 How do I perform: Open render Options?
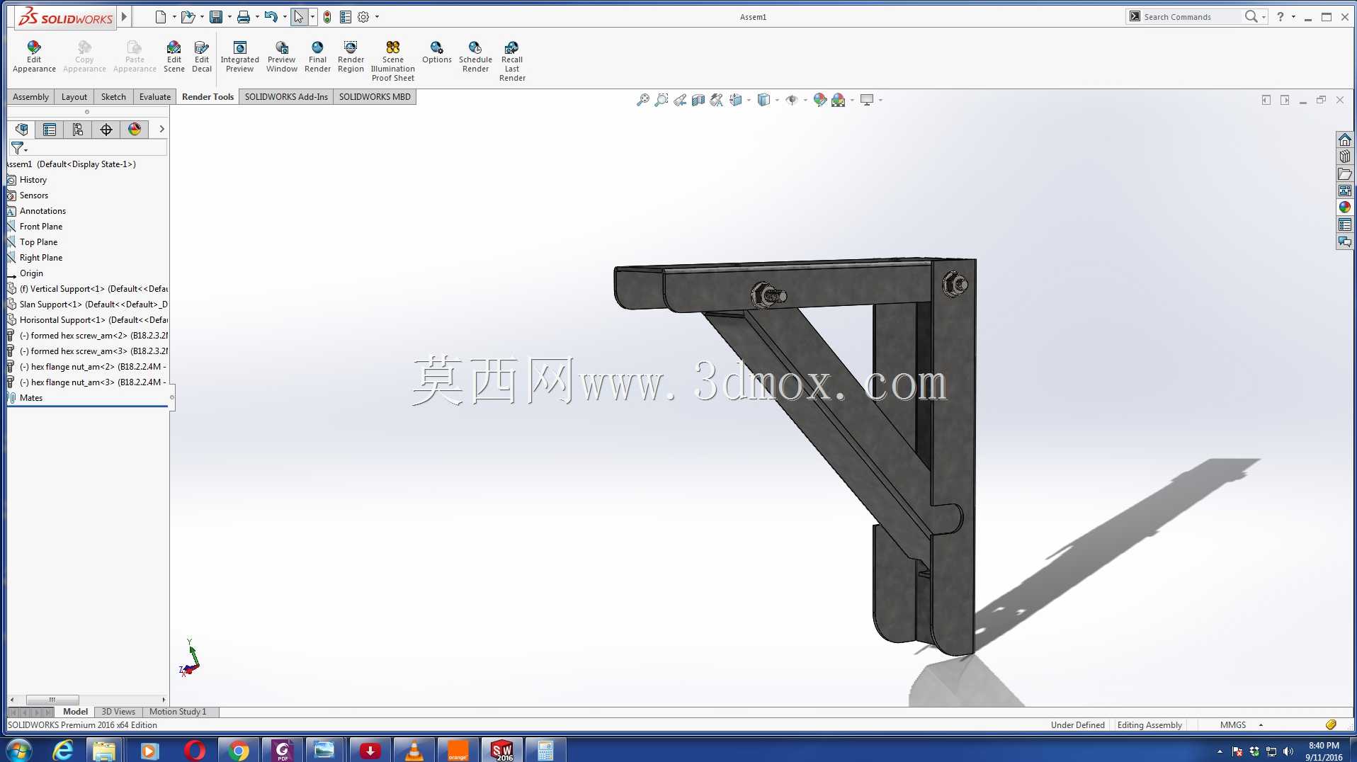(436, 52)
